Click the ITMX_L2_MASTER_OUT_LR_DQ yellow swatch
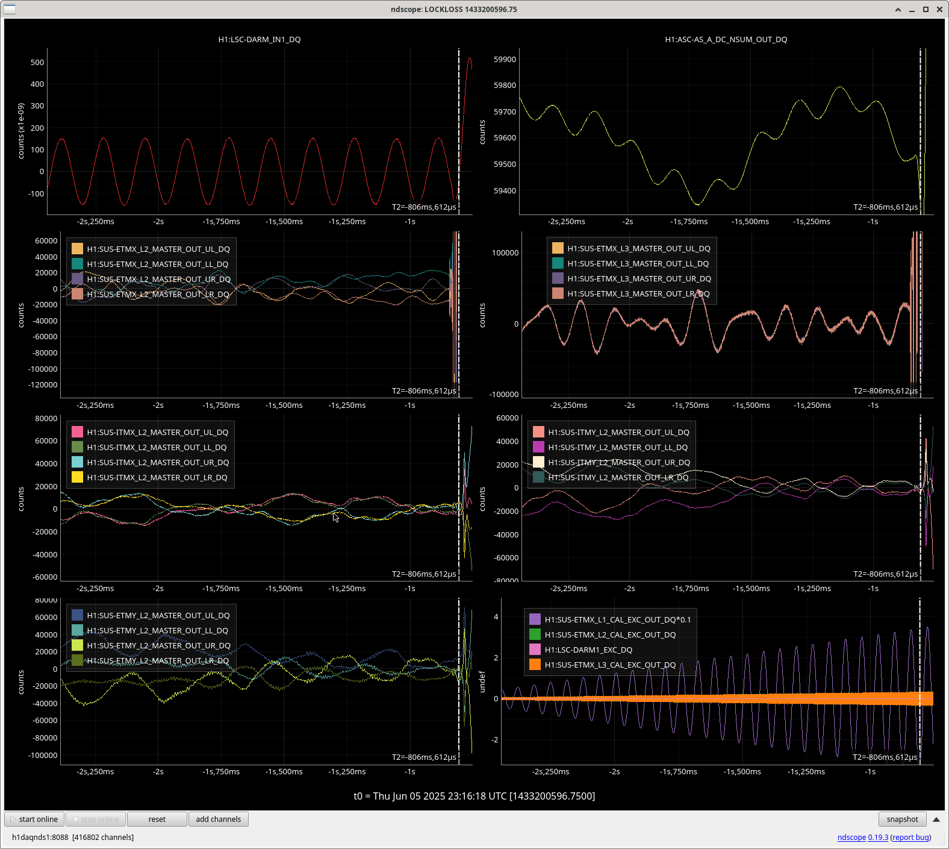The image size is (949, 849). pos(77,477)
